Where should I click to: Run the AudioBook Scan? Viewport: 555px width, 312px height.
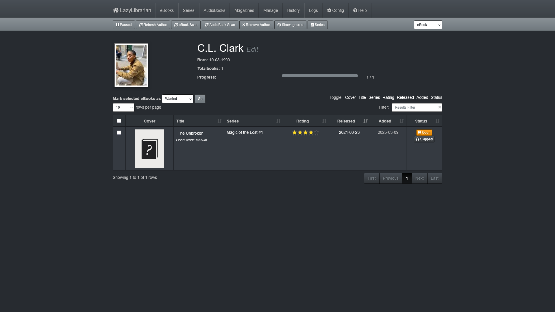tap(220, 25)
